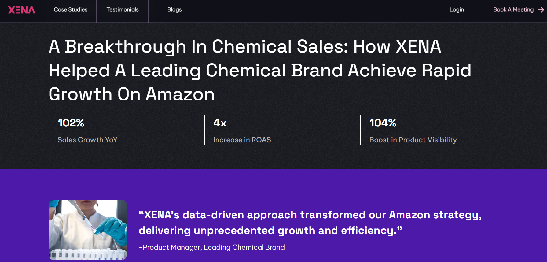
Task: Click the Sales Growth YoY label
Action: click(x=87, y=140)
